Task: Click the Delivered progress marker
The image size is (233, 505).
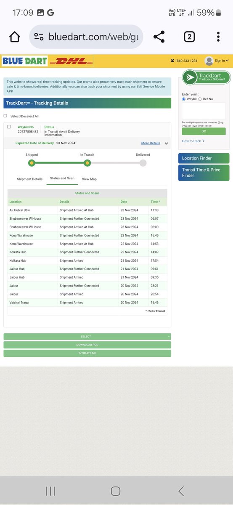Action: tap(143, 163)
